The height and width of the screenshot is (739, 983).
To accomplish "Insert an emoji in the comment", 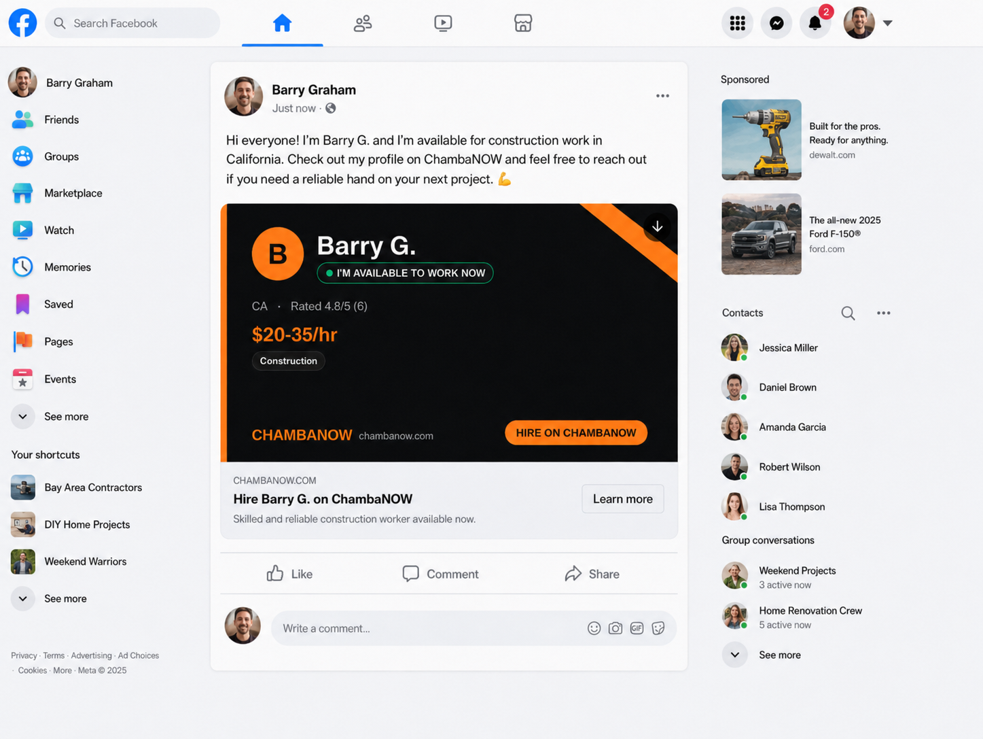I will [594, 628].
